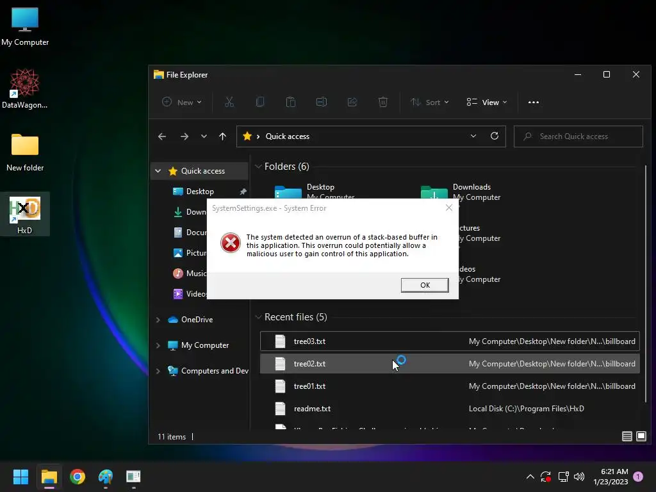Click the Copy toolbar icon

(260, 102)
